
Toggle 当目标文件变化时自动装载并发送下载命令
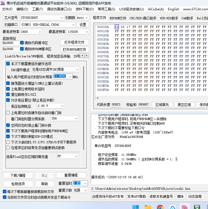[4, 197]
